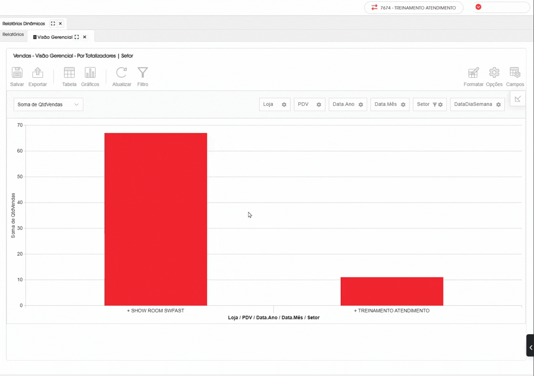Click the chart axis toggle corner icon
Screen dimensions: 534x376
518,99
